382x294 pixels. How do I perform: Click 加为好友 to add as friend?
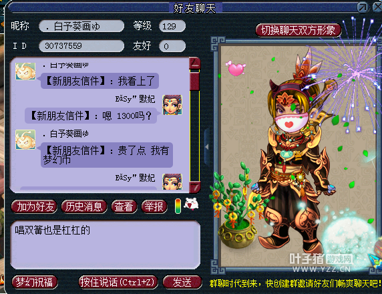tap(34, 206)
